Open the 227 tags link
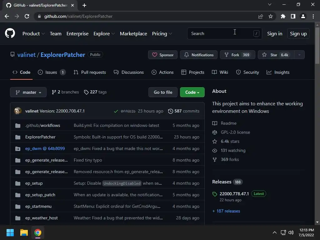Image resolution: width=320 pixels, height=240 pixels. click(x=95, y=92)
